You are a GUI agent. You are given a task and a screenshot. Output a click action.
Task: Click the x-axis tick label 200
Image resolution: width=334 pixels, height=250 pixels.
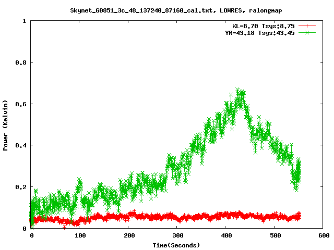coord(129,235)
